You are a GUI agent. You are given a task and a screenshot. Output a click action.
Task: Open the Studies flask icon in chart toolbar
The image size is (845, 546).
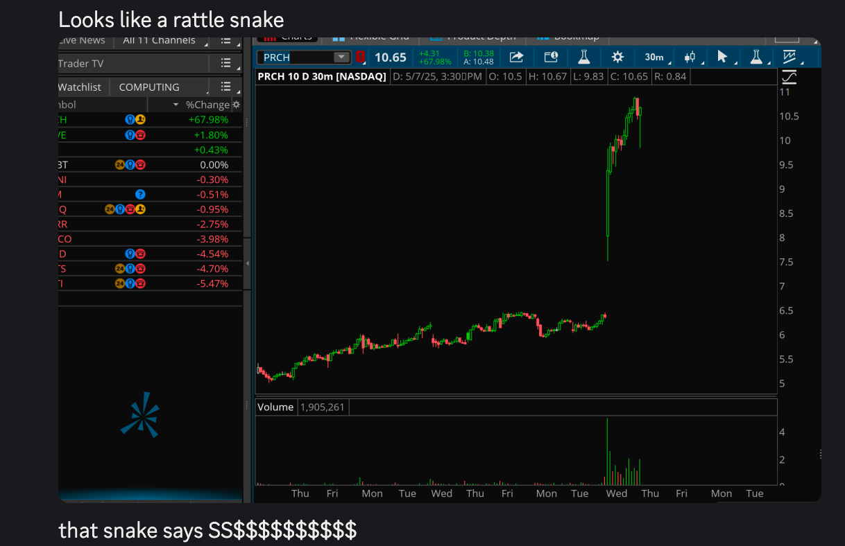tap(584, 58)
